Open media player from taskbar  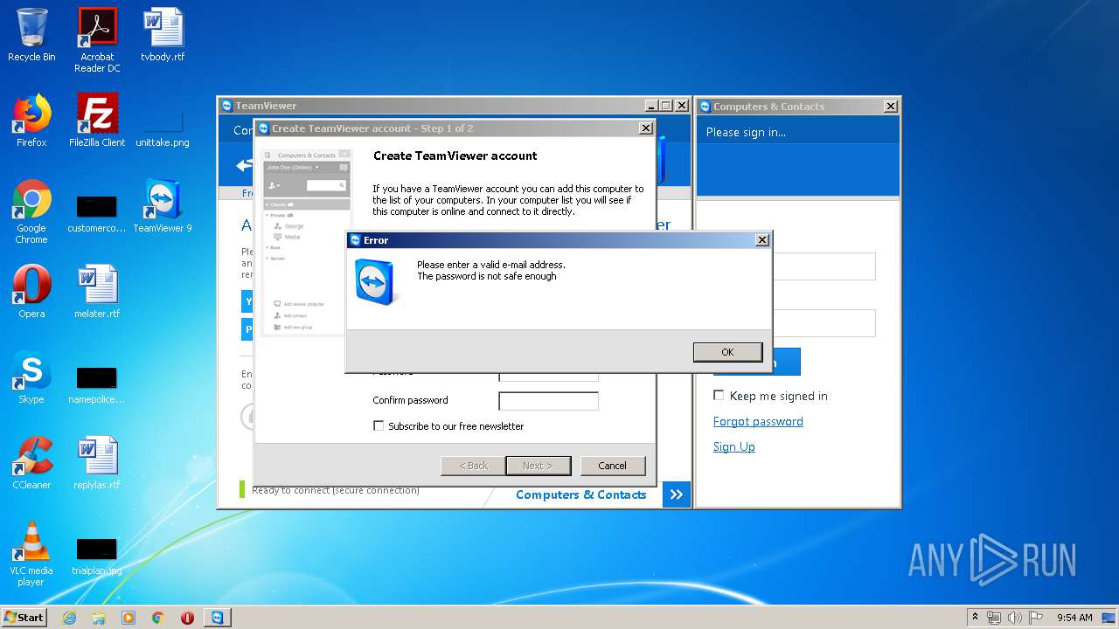pyautogui.click(x=129, y=617)
